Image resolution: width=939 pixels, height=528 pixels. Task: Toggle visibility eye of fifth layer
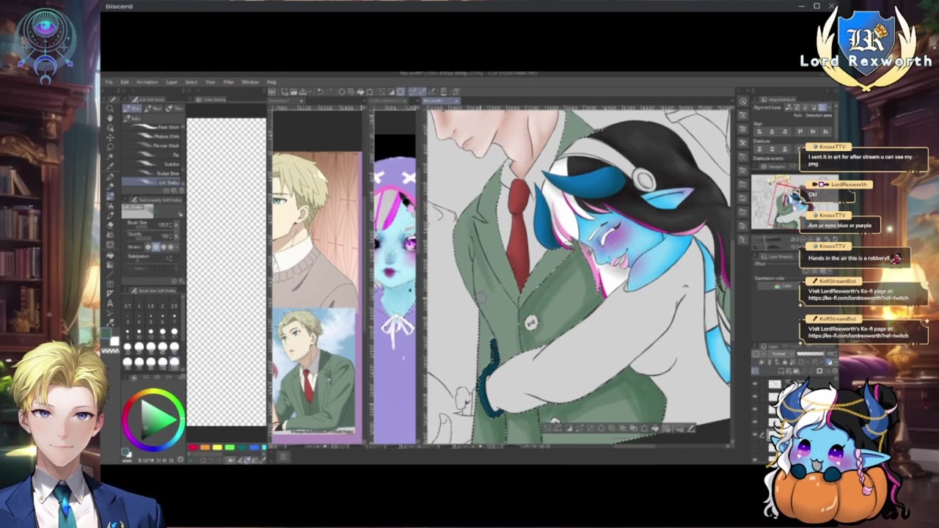(755, 434)
